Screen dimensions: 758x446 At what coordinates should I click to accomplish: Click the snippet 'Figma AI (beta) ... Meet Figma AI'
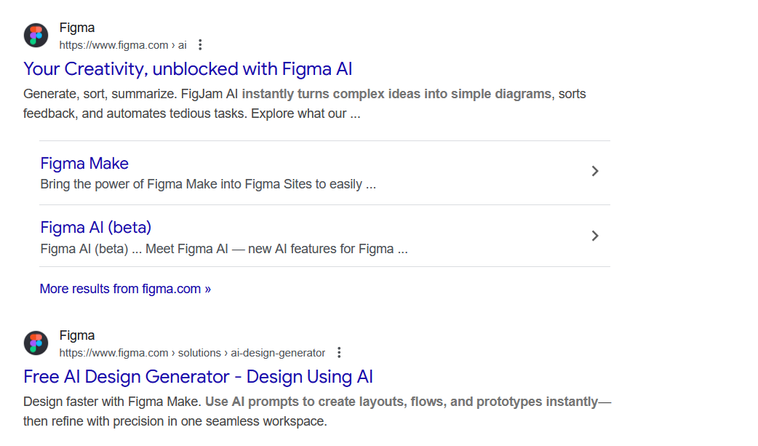[224, 249]
